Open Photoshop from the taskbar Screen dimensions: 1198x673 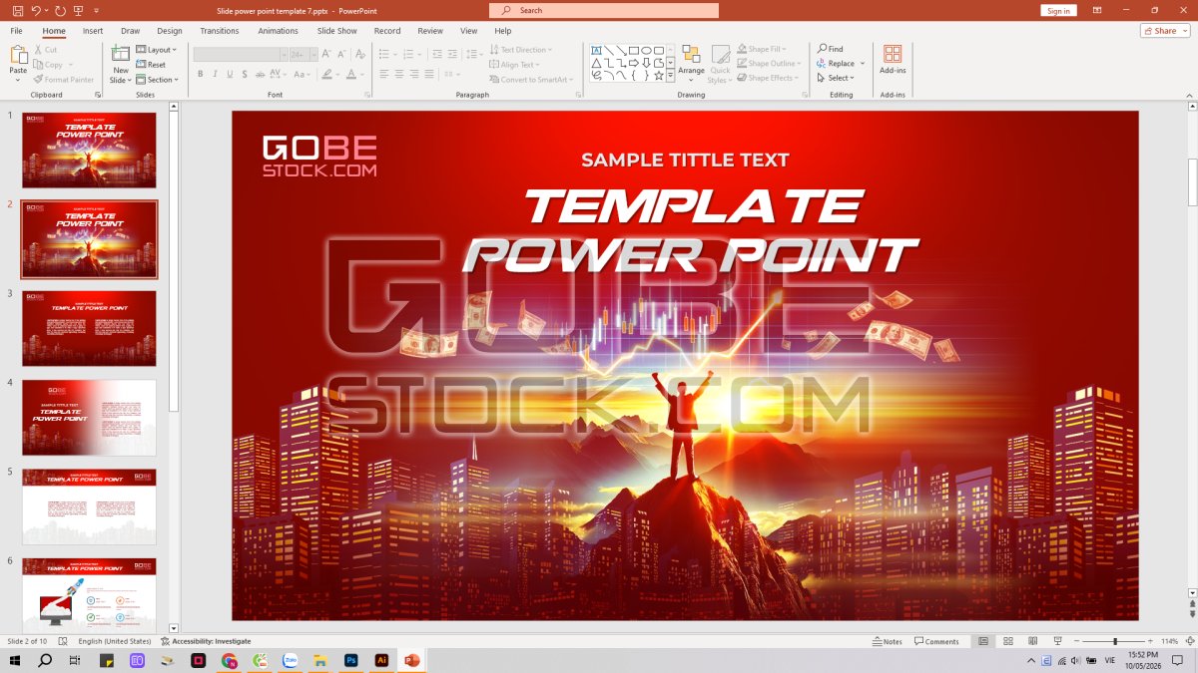(350, 660)
